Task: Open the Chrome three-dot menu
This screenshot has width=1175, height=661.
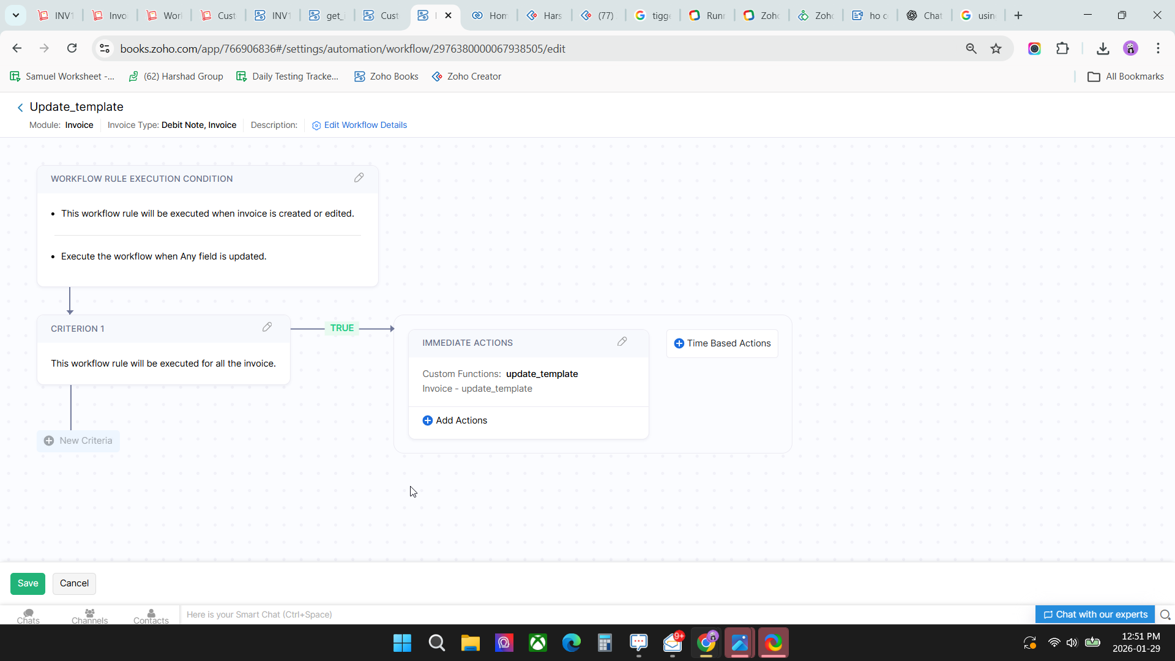Action: click(x=1158, y=48)
